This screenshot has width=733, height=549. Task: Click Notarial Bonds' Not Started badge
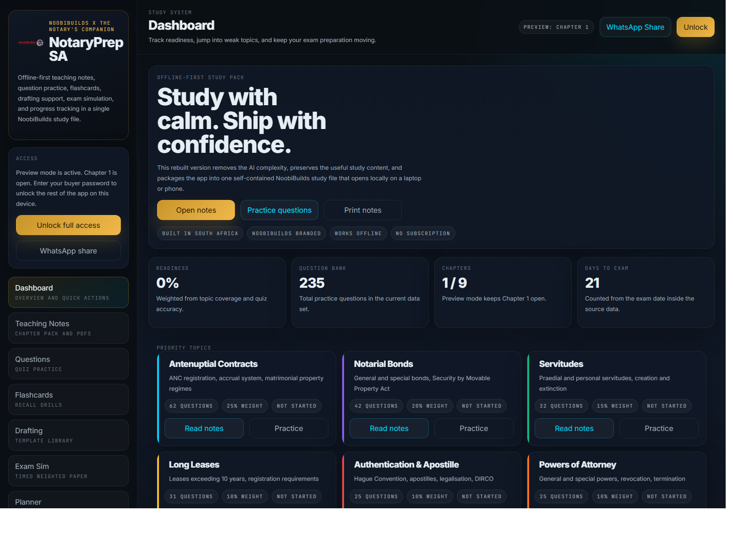pyautogui.click(x=481, y=406)
